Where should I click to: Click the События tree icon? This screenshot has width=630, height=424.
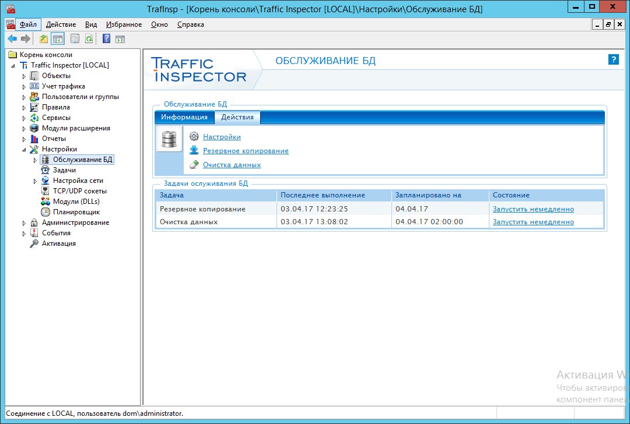click(34, 232)
